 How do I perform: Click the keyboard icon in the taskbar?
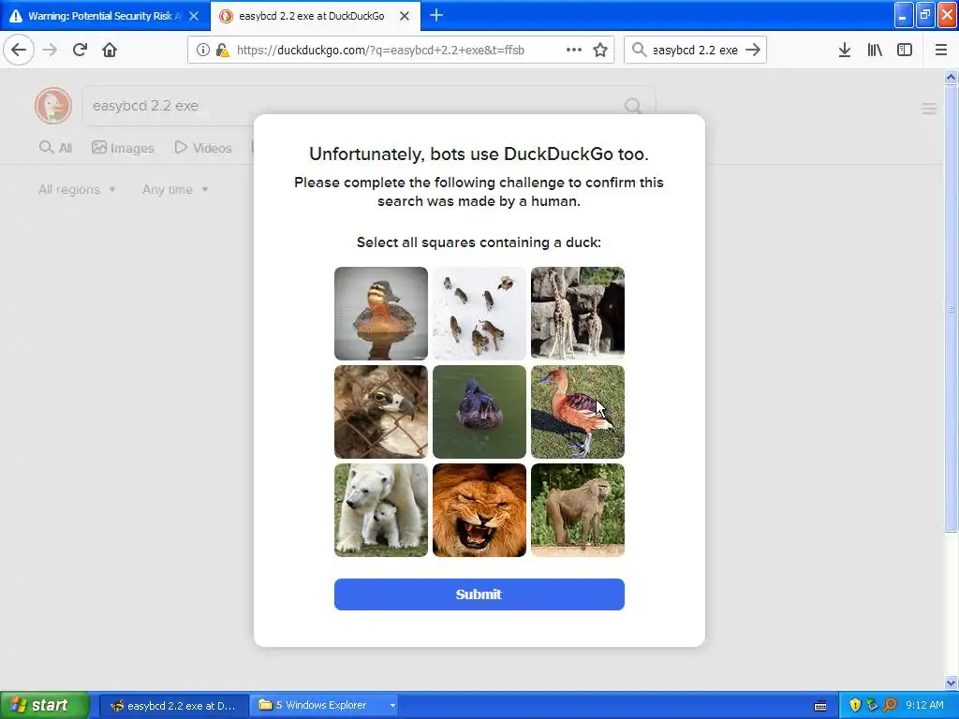820,706
